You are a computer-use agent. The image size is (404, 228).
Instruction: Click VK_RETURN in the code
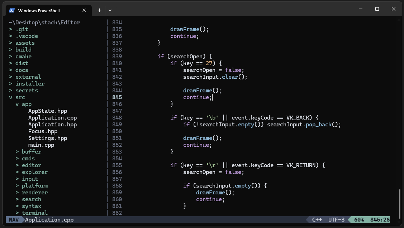click(x=303, y=165)
